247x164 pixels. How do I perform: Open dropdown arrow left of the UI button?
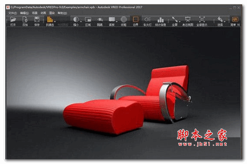pyautogui.click(x=225, y=22)
